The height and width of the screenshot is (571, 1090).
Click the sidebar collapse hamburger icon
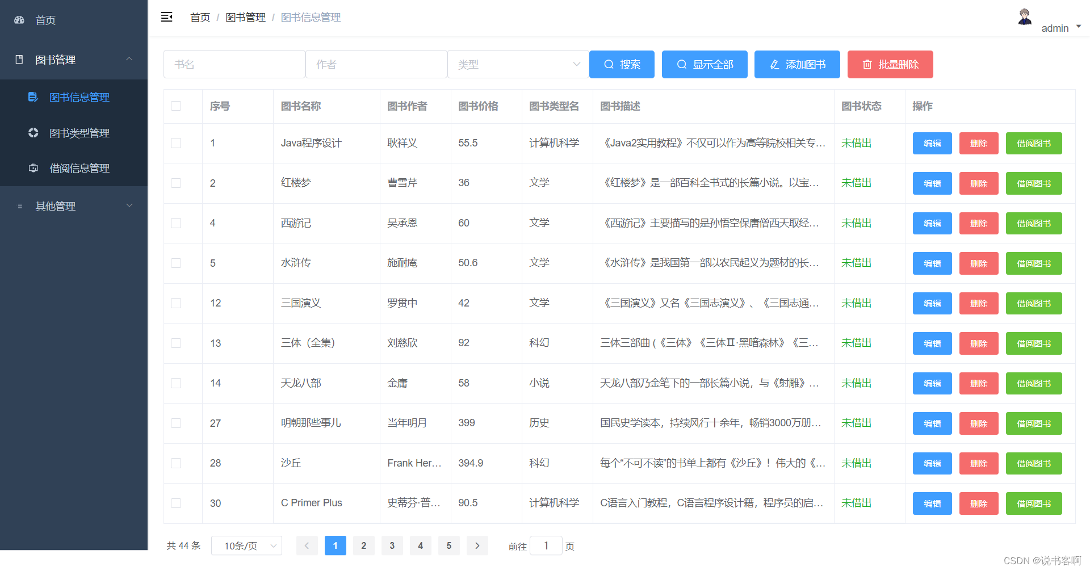click(166, 17)
